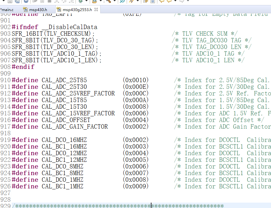The image size is (271, 208).
Task: Click the Resume play toolbar icon
Action: pyautogui.click(x=35, y=1)
